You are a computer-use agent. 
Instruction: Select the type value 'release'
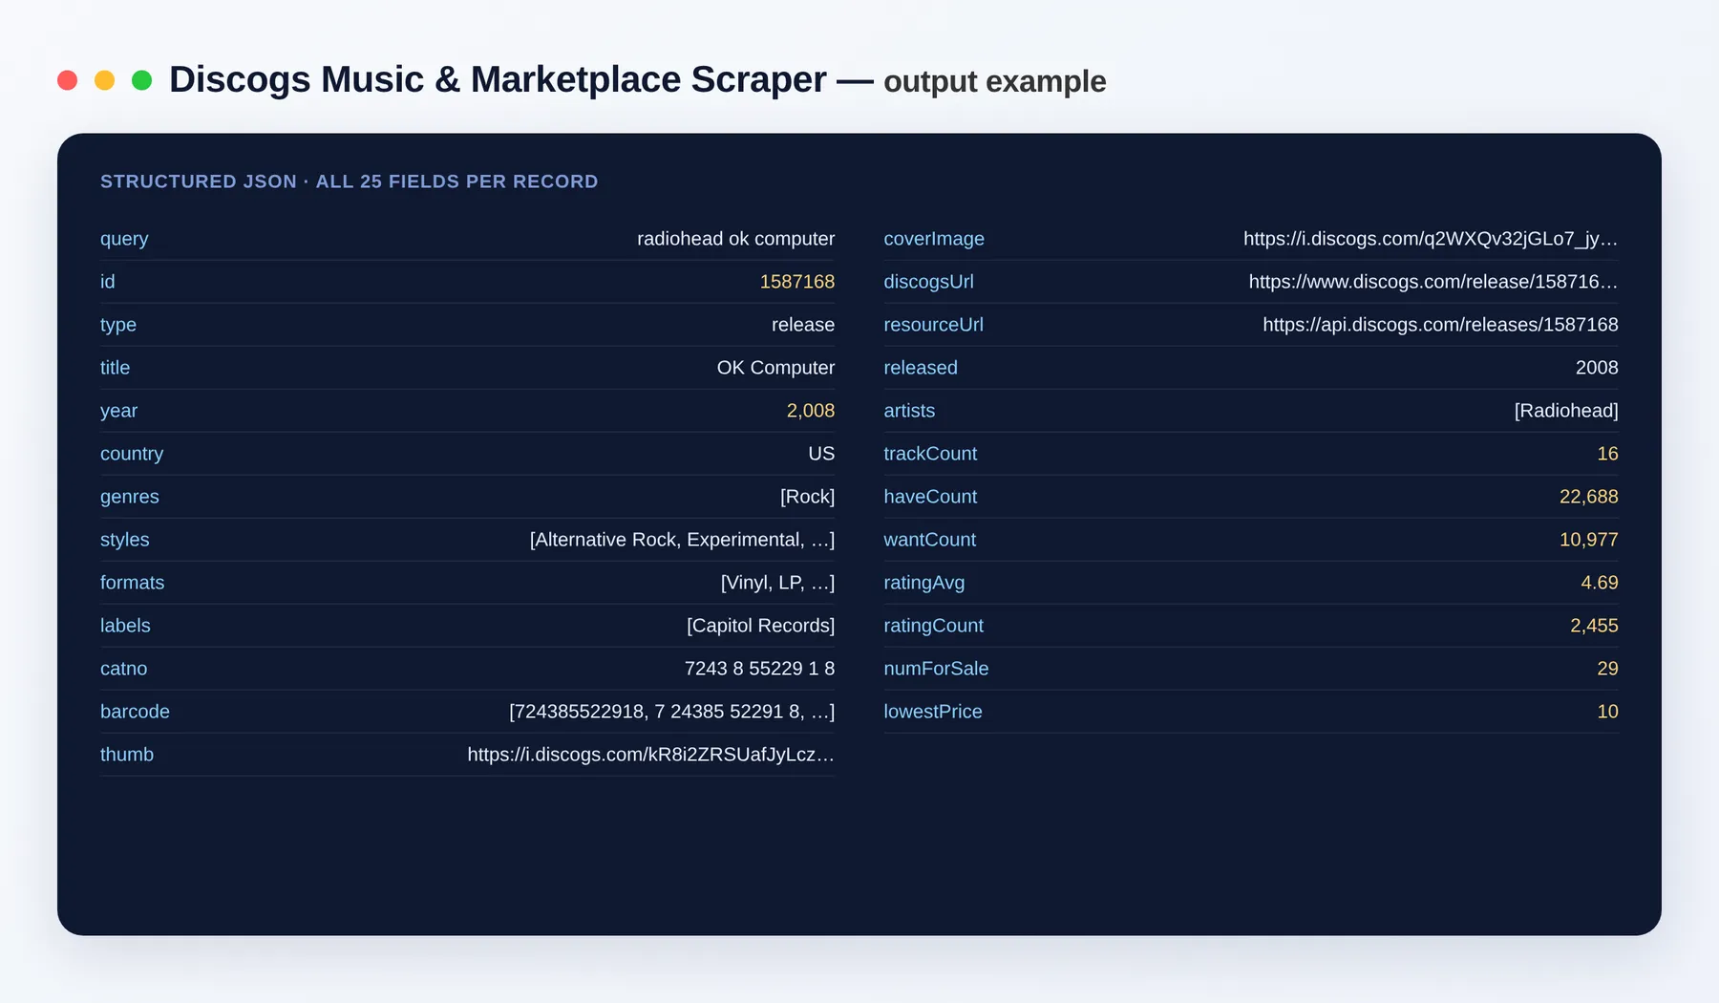(802, 325)
